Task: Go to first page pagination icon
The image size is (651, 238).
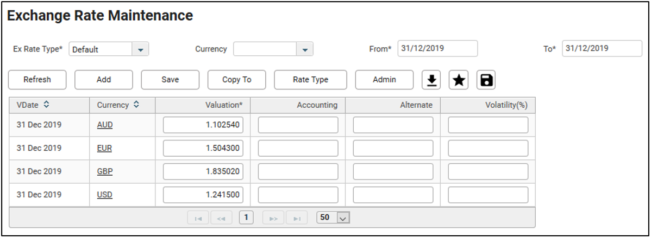Action: (x=198, y=218)
